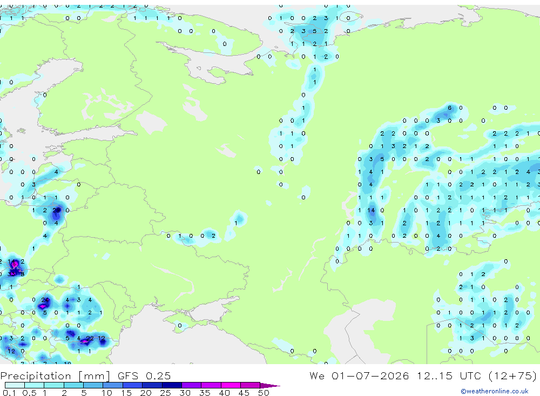540x396 pixels.
Task: Click the '33' precipitation value on the map
Action: [11, 274]
